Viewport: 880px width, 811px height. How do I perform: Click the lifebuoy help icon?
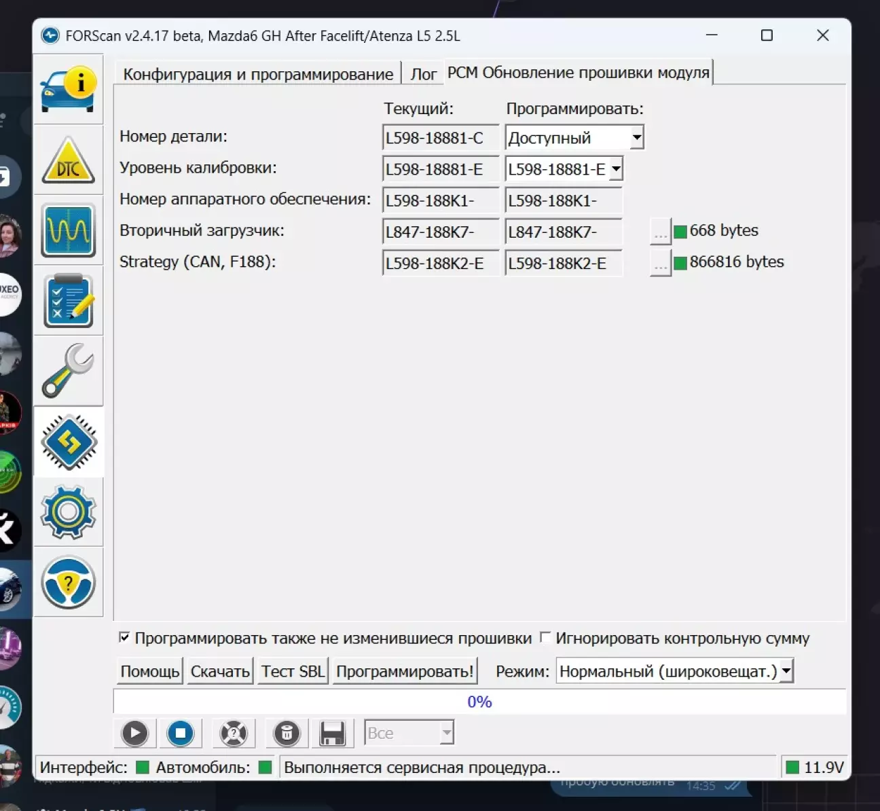pyautogui.click(x=233, y=733)
